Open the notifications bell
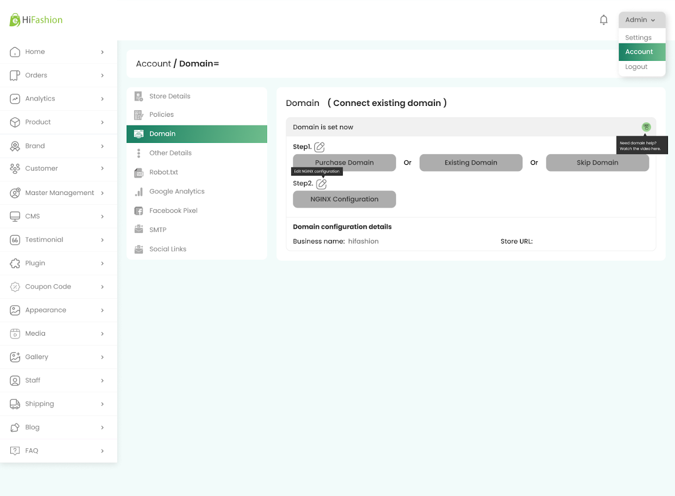 click(x=603, y=20)
